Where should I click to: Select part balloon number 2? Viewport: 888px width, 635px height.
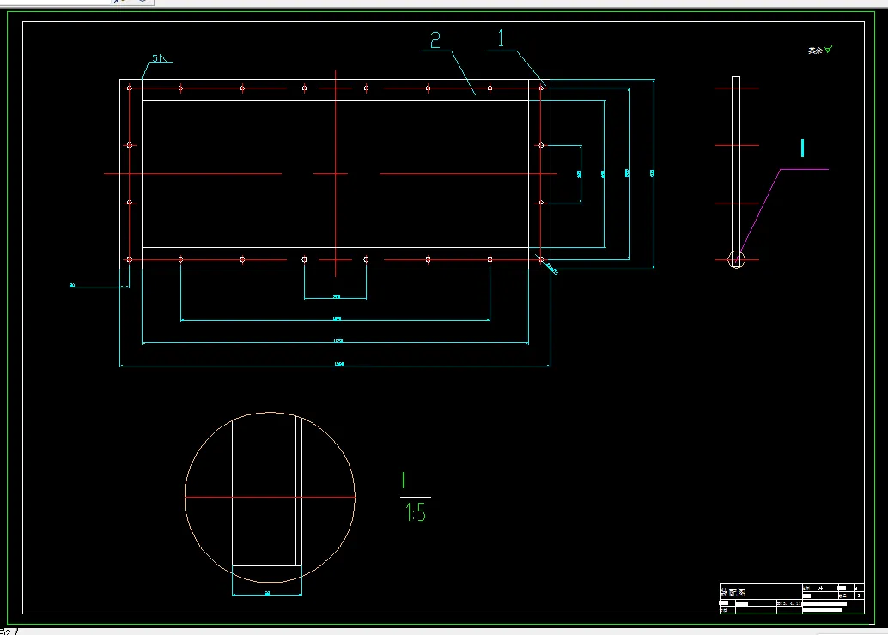[x=435, y=40]
